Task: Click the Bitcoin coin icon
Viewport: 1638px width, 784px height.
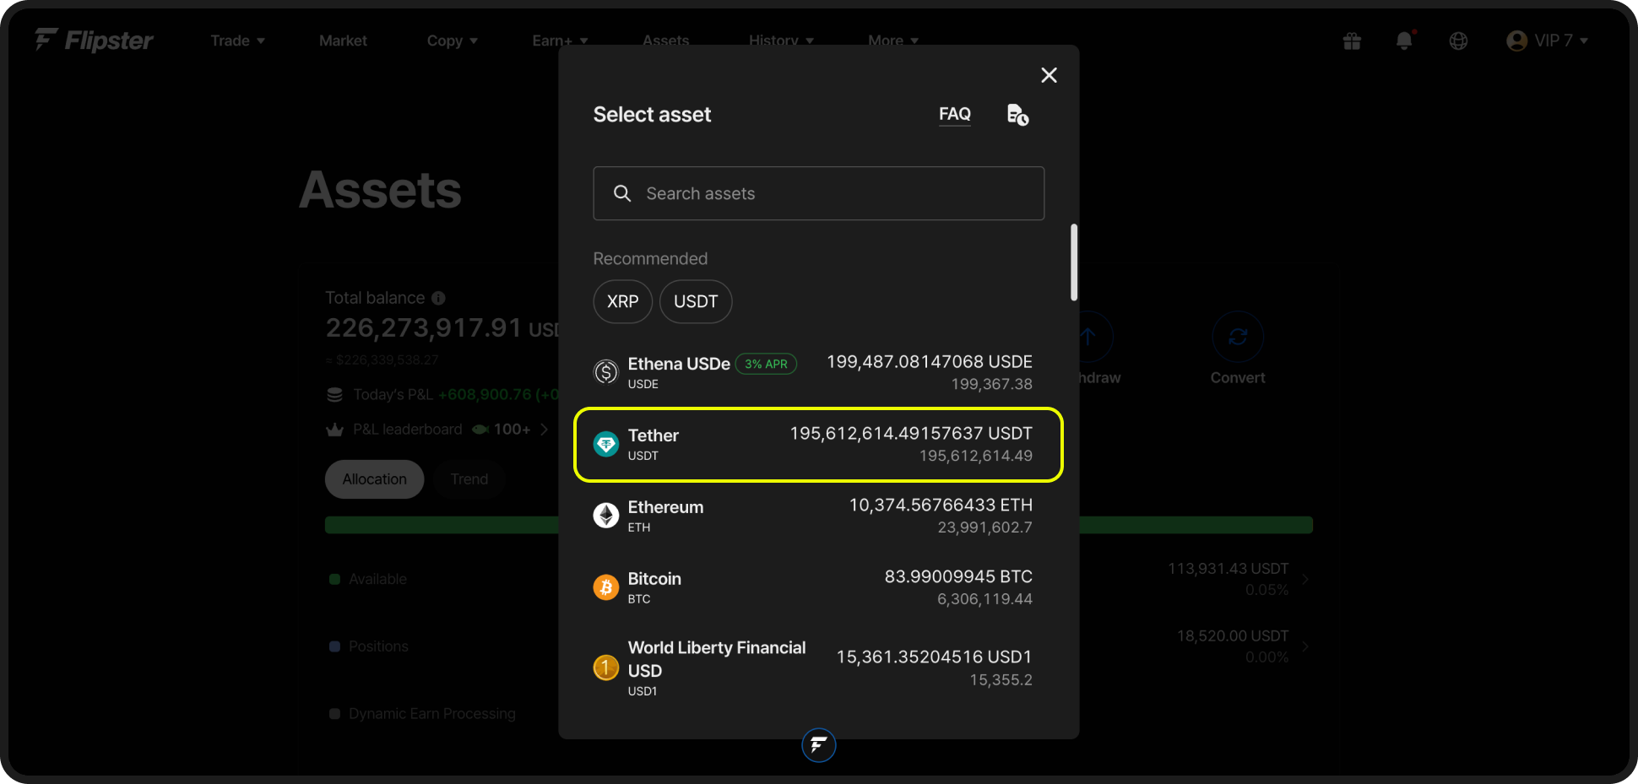Action: pos(606,587)
